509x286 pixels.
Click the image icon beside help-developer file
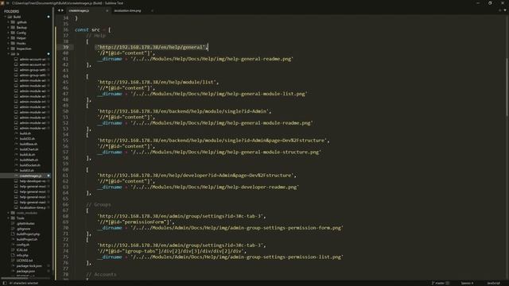[16, 181]
